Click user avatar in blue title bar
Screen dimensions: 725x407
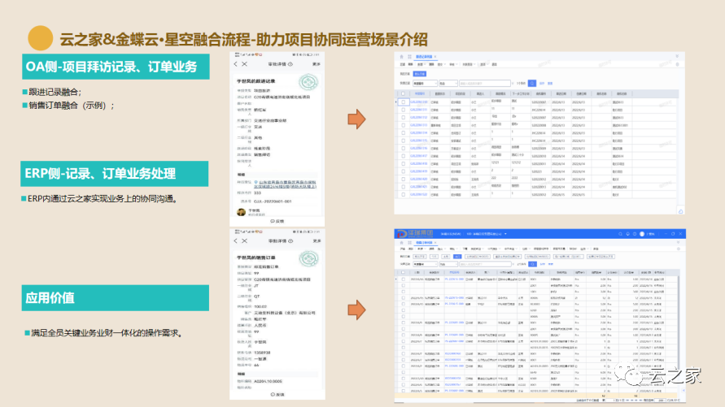(x=642, y=234)
